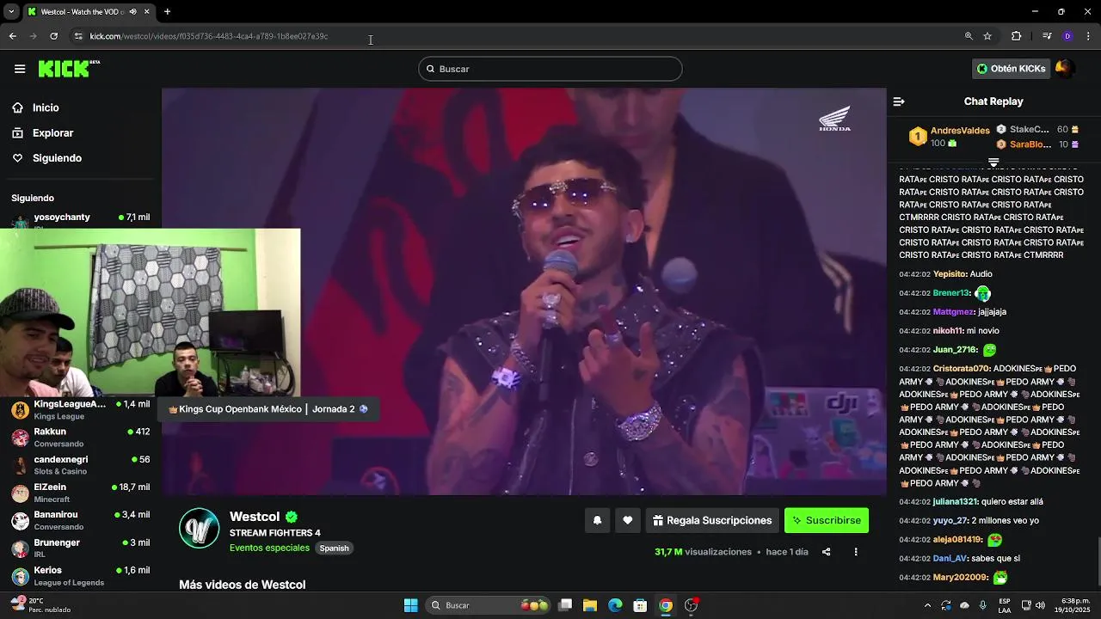Open Brunenger followed channel

pyautogui.click(x=80, y=548)
